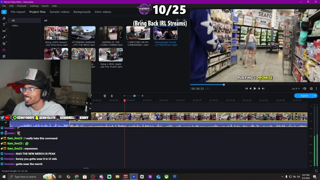Switch to Project files tab
320x180 pixels.
[x=37, y=12]
